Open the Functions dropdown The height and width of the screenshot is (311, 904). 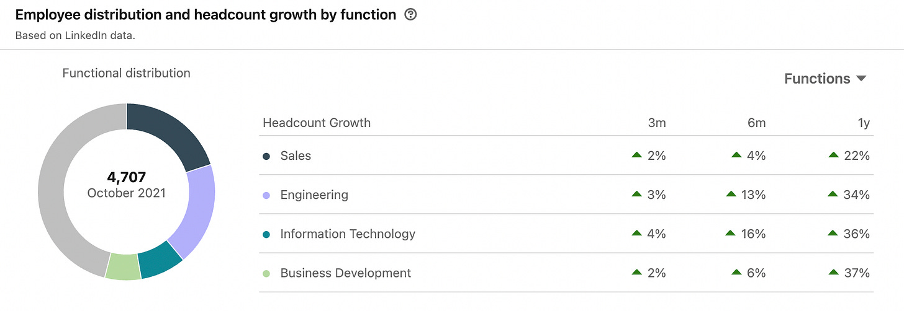[x=825, y=79]
